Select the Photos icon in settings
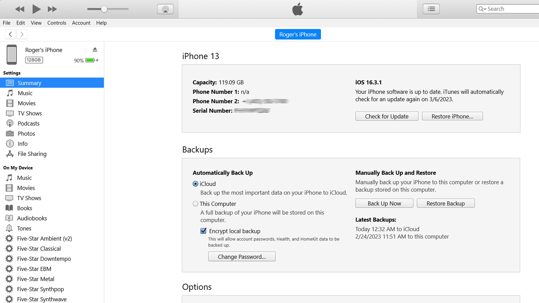The image size is (539, 303). point(10,133)
